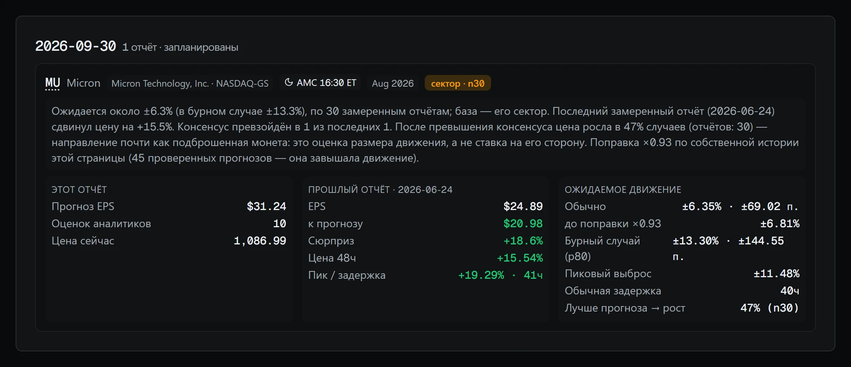The width and height of the screenshot is (851, 367).
Task: Click the 'ОЖИДАЕМОЕ ДВИЖЕНИЕ' panel header
Action: coord(623,189)
